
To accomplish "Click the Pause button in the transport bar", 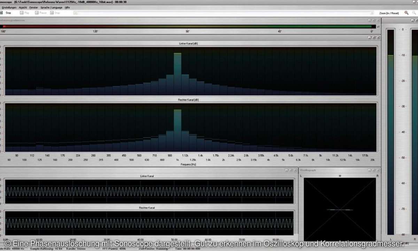I will click(x=41, y=13).
